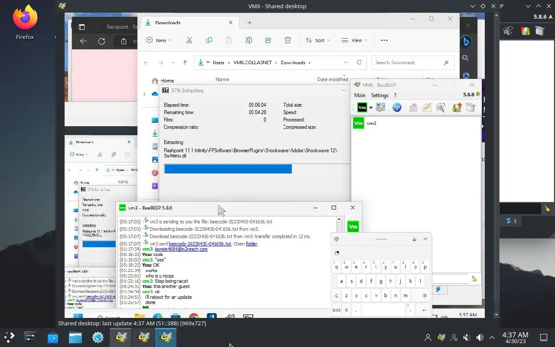Image resolution: width=555 pixels, height=347 pixels.
Task: Open the New dropdown in Downloads window
Action: (x=159, y=40)
